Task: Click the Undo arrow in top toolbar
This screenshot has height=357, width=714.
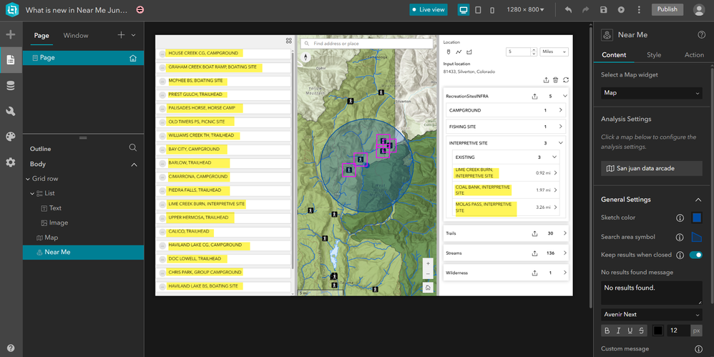Action: click(x=568, y=10)
